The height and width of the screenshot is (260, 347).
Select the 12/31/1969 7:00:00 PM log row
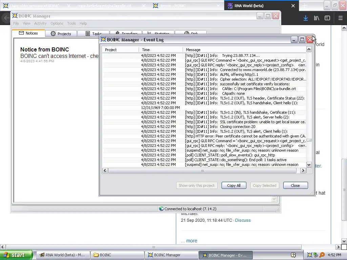click(x=204, y=108)
